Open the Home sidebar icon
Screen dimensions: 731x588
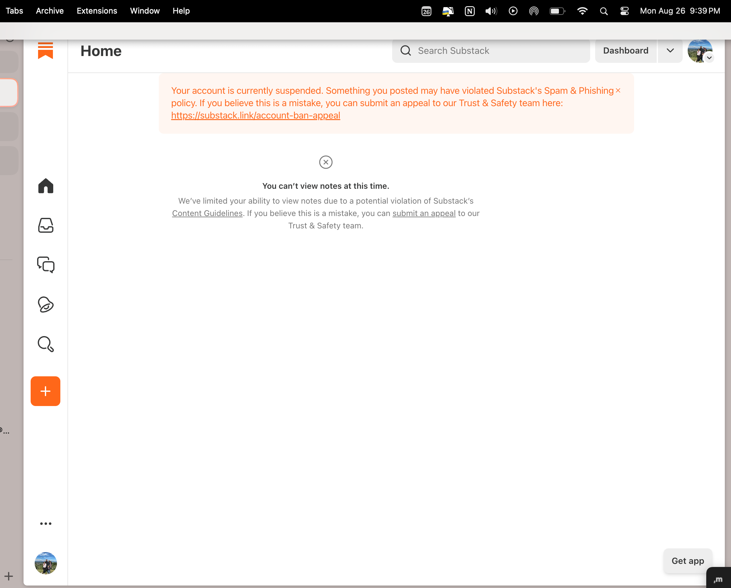point(46,186)
